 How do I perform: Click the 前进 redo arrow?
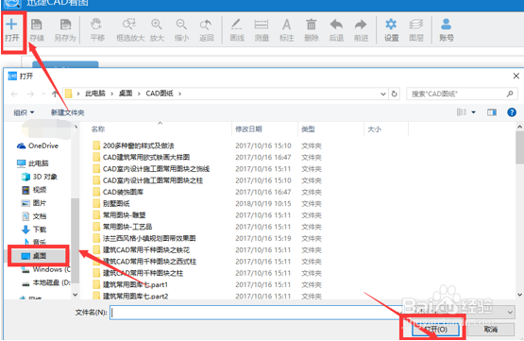click(x=361, y=30)
